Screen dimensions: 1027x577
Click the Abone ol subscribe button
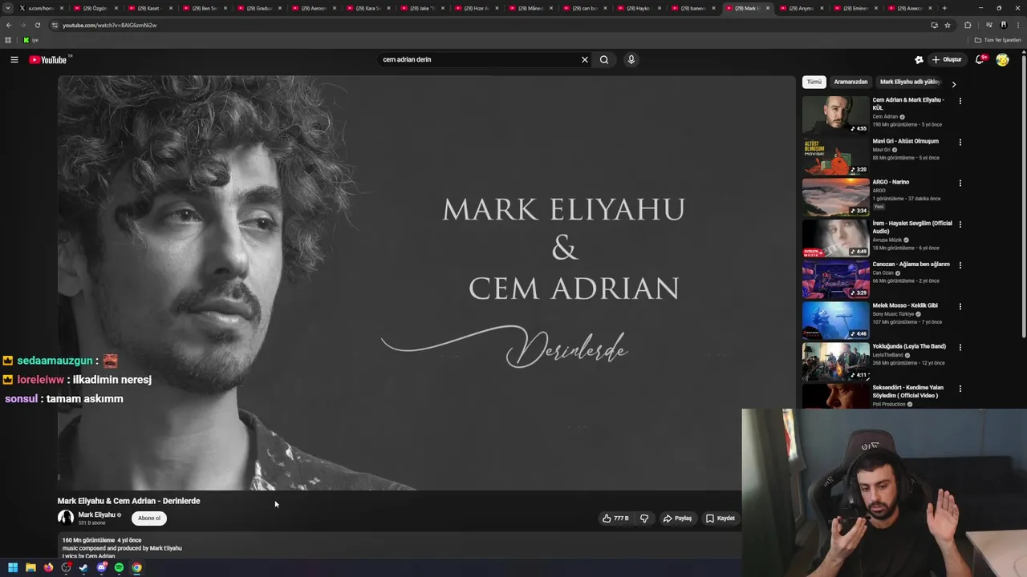coord(149,518)
